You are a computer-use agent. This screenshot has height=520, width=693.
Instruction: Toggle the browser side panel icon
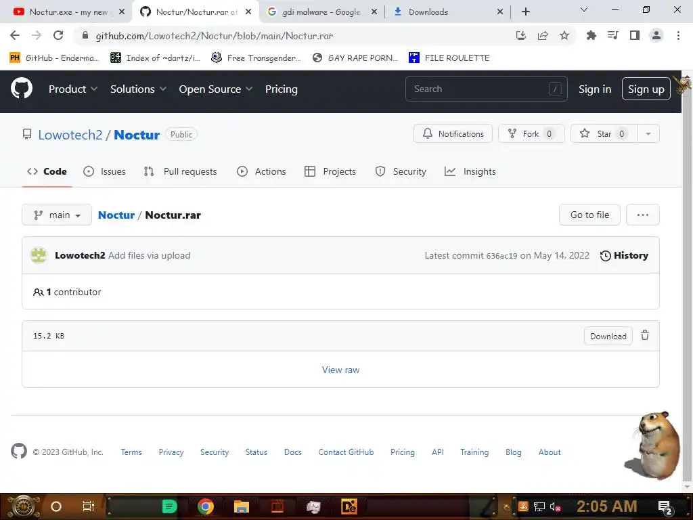(x=634, y=35)
